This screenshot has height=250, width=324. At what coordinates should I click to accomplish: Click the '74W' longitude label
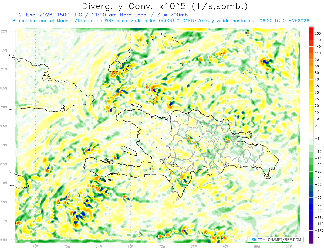99,246
